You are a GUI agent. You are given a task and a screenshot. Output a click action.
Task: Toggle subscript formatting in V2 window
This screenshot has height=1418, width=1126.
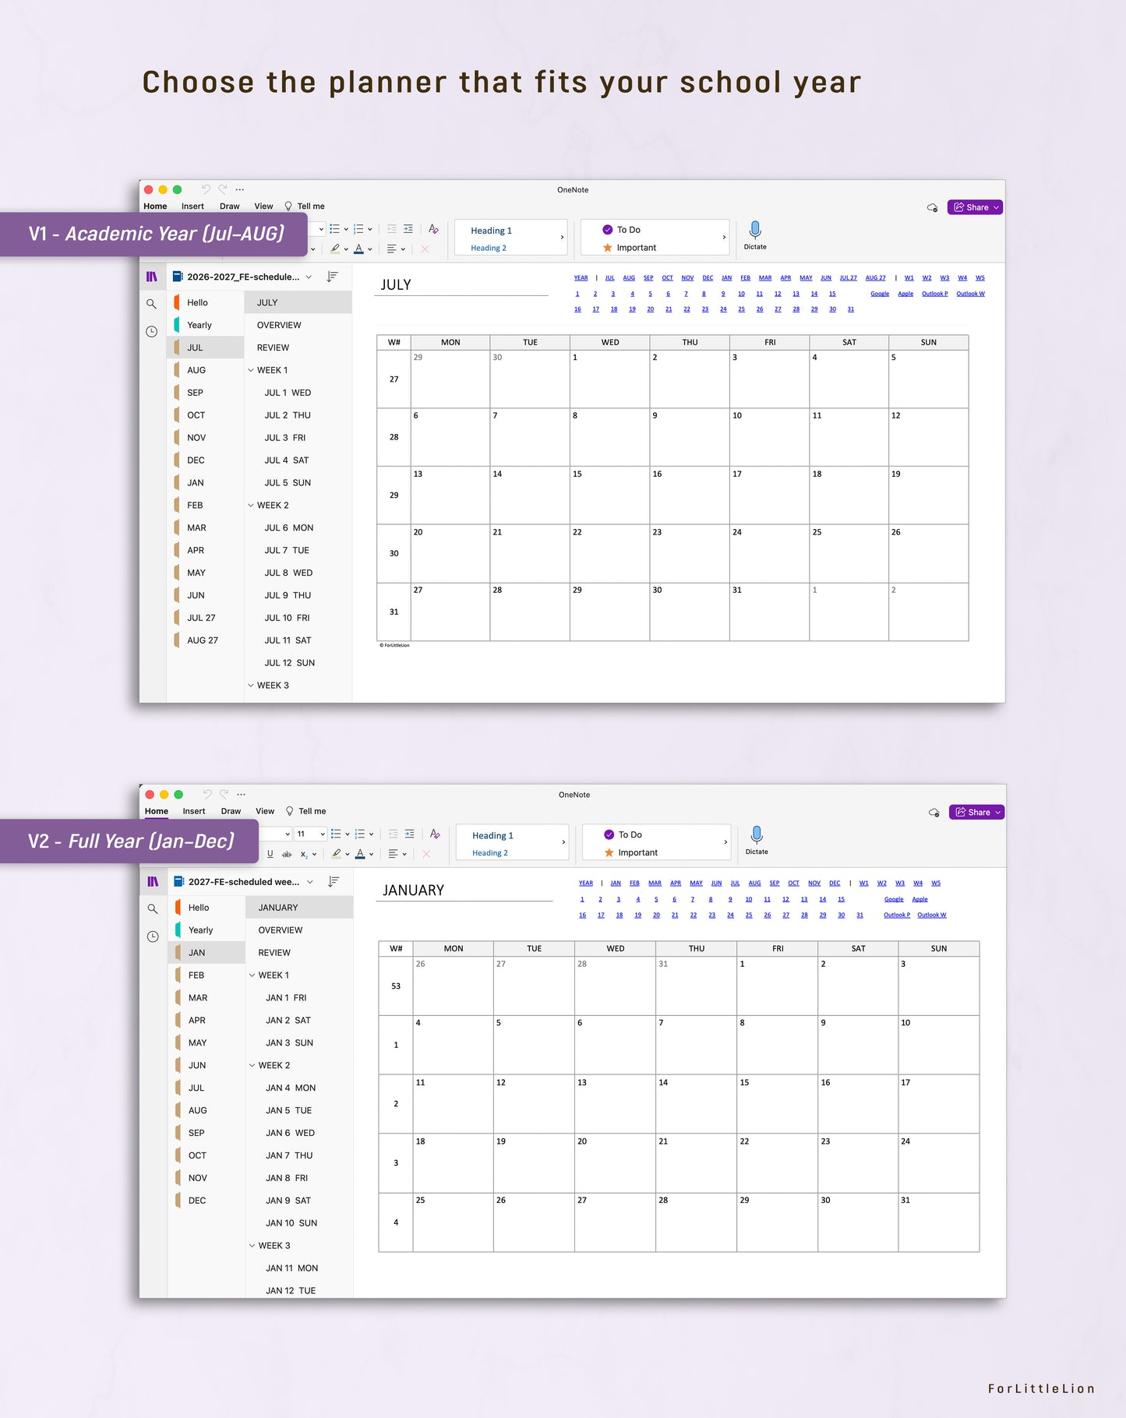coord(304,854)
